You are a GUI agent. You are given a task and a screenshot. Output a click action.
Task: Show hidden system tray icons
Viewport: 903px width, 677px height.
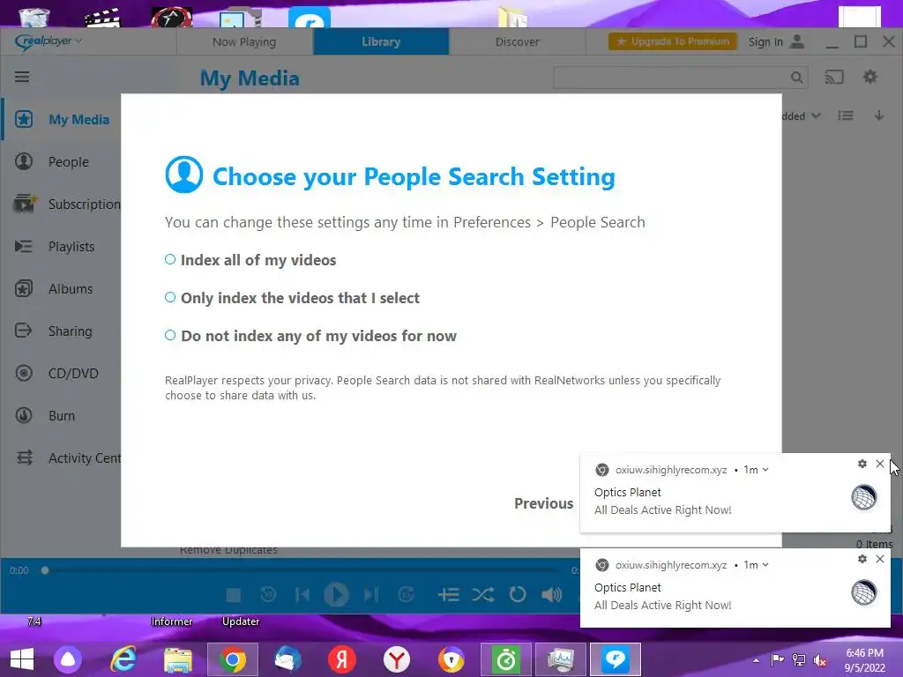click(x=756, y=660)
